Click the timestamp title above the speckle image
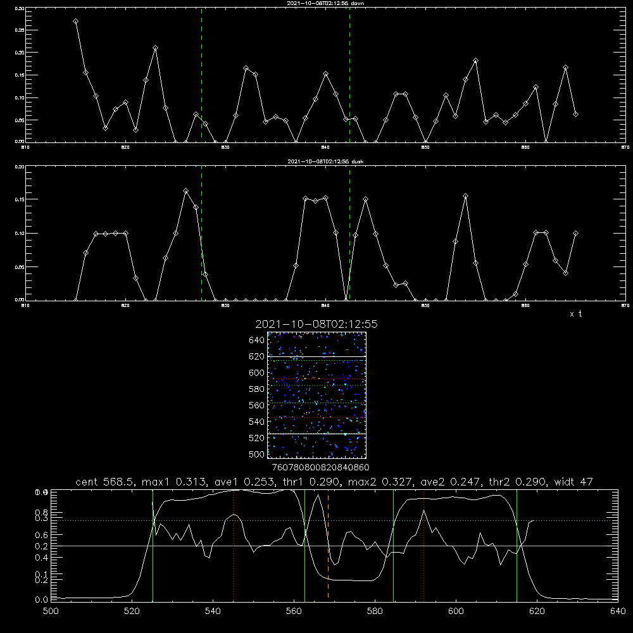 [x=316, y=324]
